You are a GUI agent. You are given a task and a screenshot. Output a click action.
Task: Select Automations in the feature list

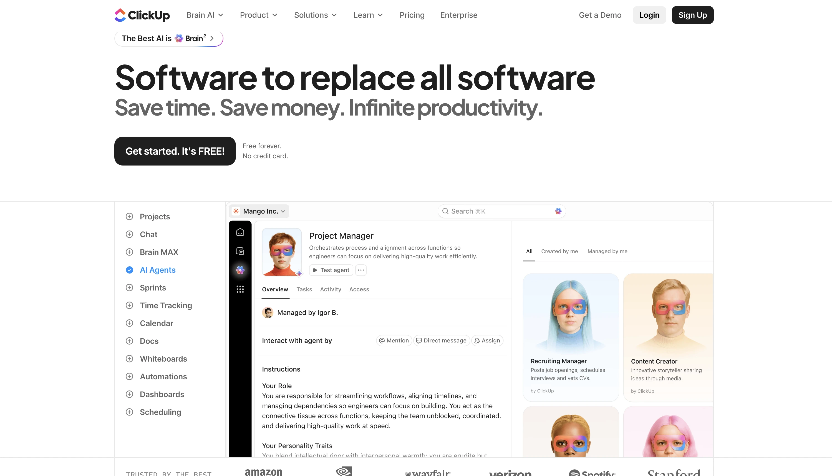tap(163, 377)
